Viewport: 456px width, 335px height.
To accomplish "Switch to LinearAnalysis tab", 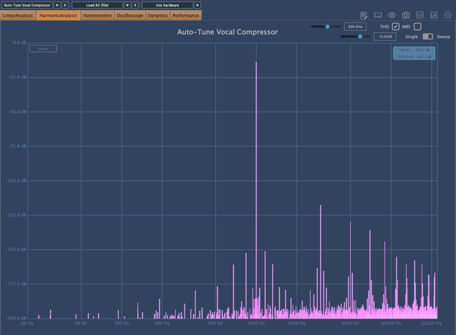I will [x=18, y=16].
